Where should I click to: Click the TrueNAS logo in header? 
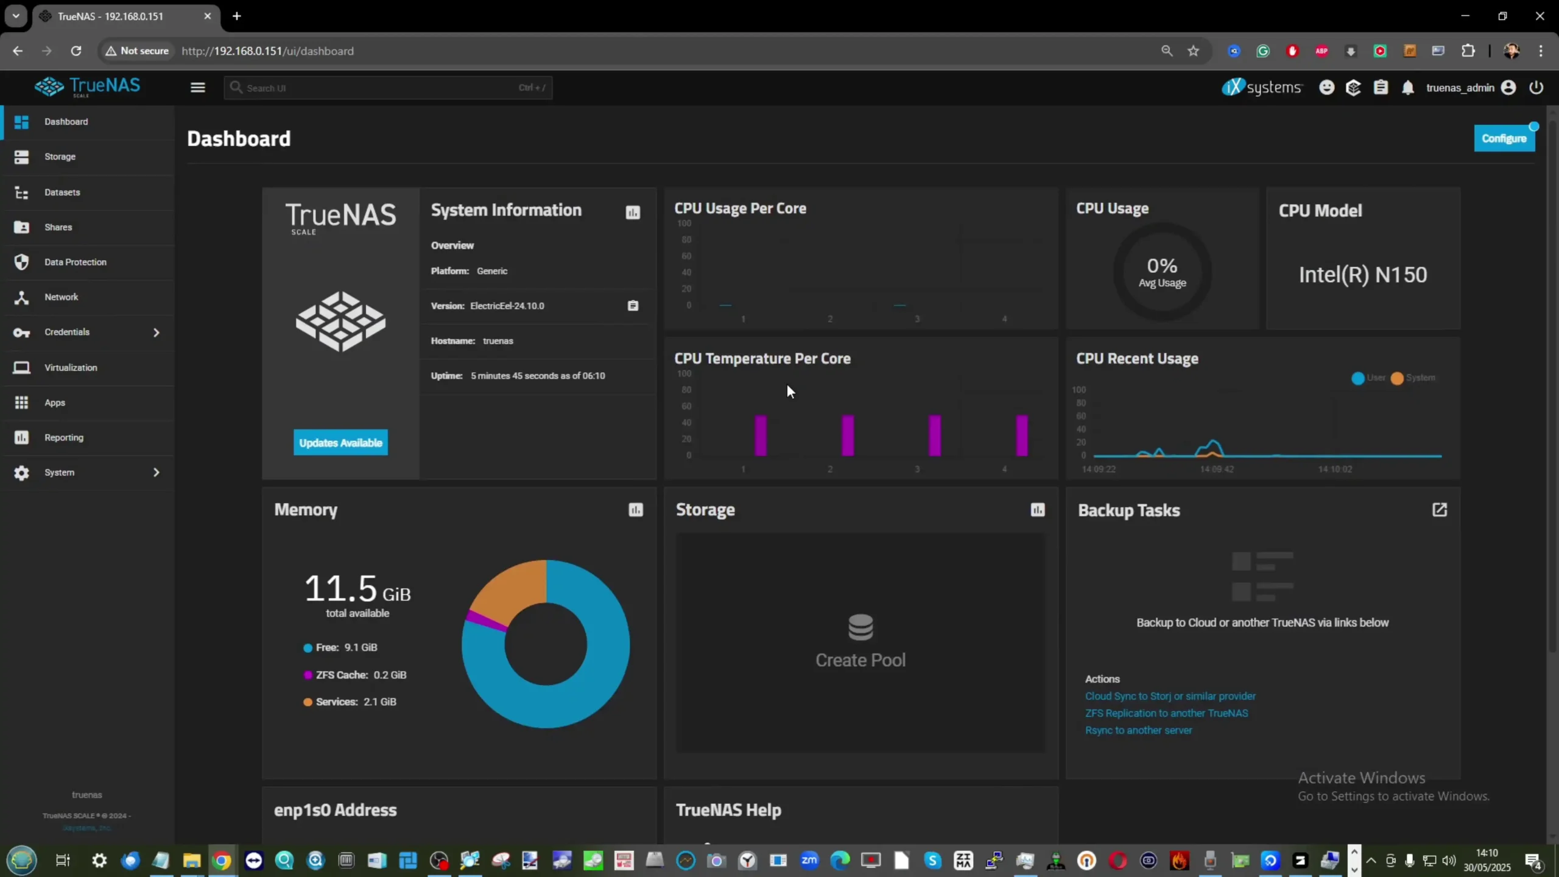pyautogui.click(x=87, y=87)
